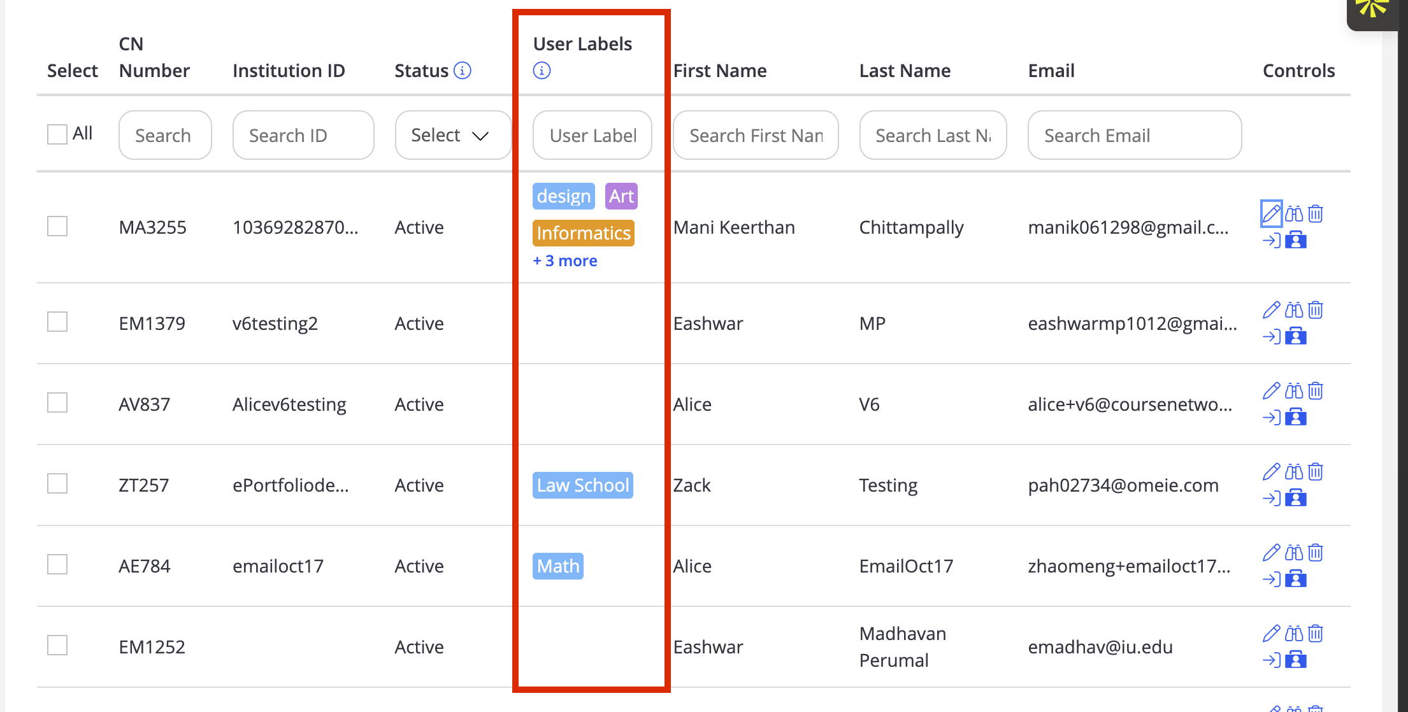
Task: Click the briefcase icon for AE784
Action: tap(1296, 579)
